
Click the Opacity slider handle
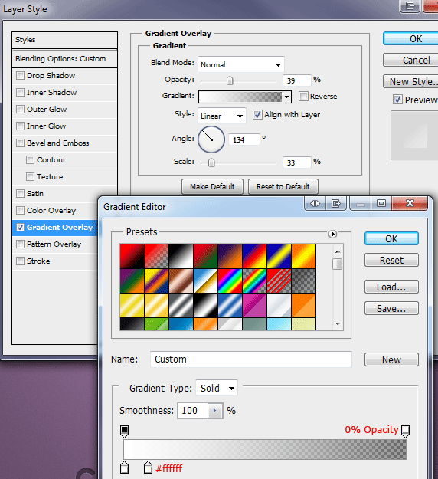[x=230, y=80]
